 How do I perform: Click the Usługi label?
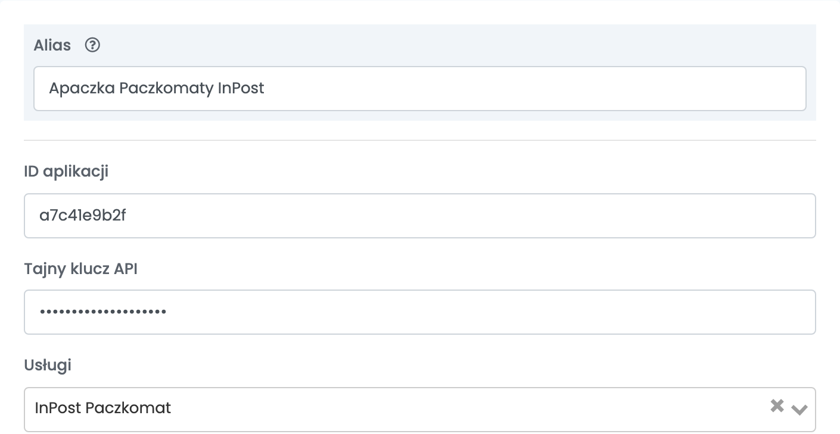click(x=48, y=364)
